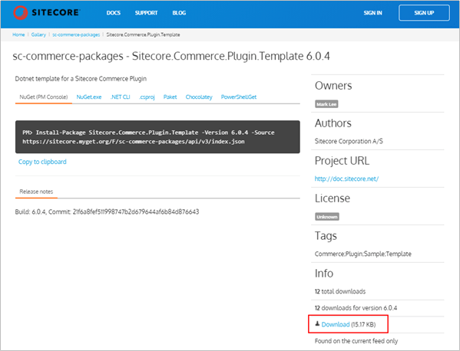Screen dimensions: 460x351
Task: Open the http://doc.sitecore.net/ project URL
Action: 346,179
